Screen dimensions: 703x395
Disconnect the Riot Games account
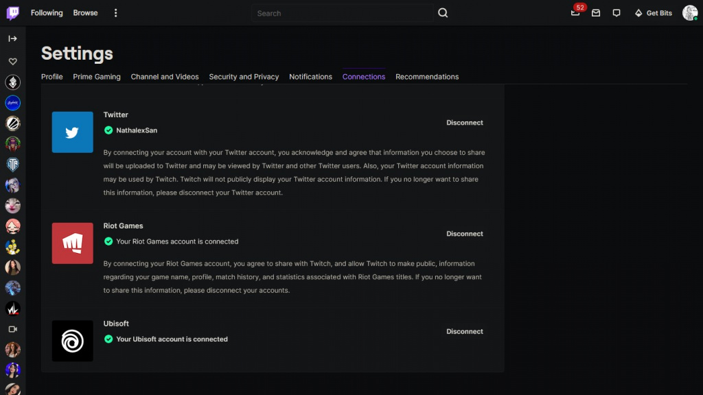point(465,234)
